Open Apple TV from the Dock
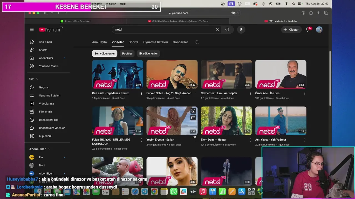 pos(193,191)
